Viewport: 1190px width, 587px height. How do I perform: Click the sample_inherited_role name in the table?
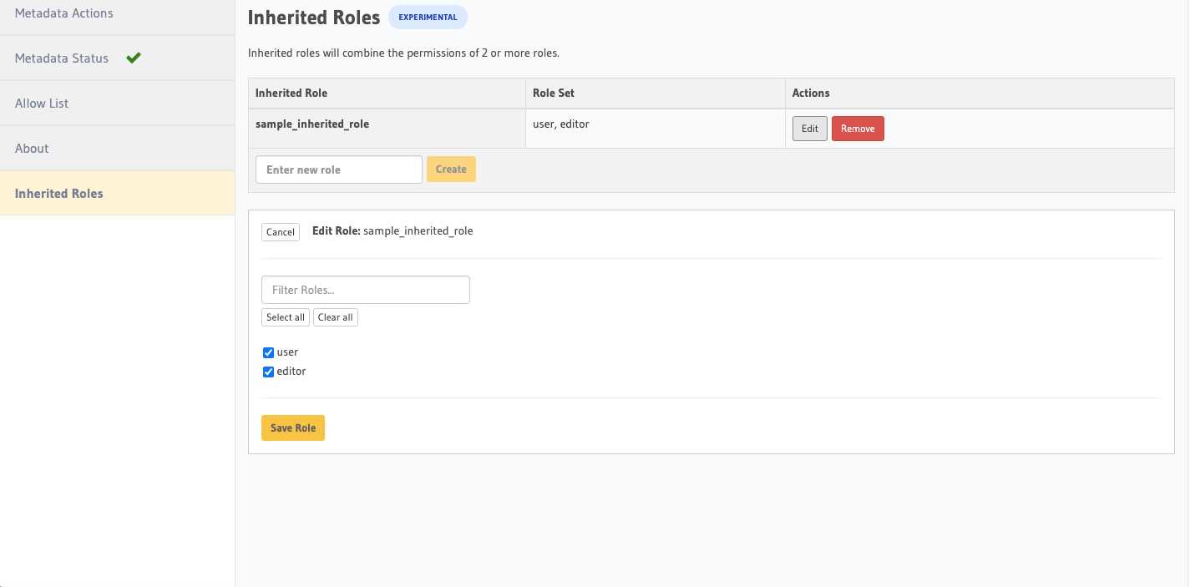pos(312,124)
